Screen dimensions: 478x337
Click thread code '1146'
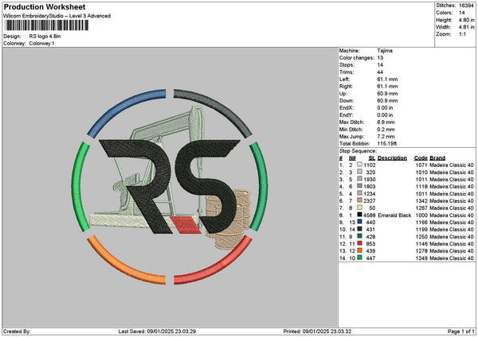tap(421, 244)
